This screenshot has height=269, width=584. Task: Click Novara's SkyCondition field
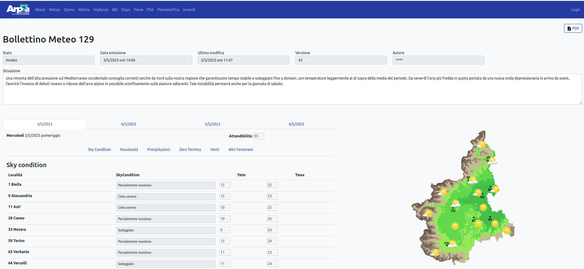point(166,230)
